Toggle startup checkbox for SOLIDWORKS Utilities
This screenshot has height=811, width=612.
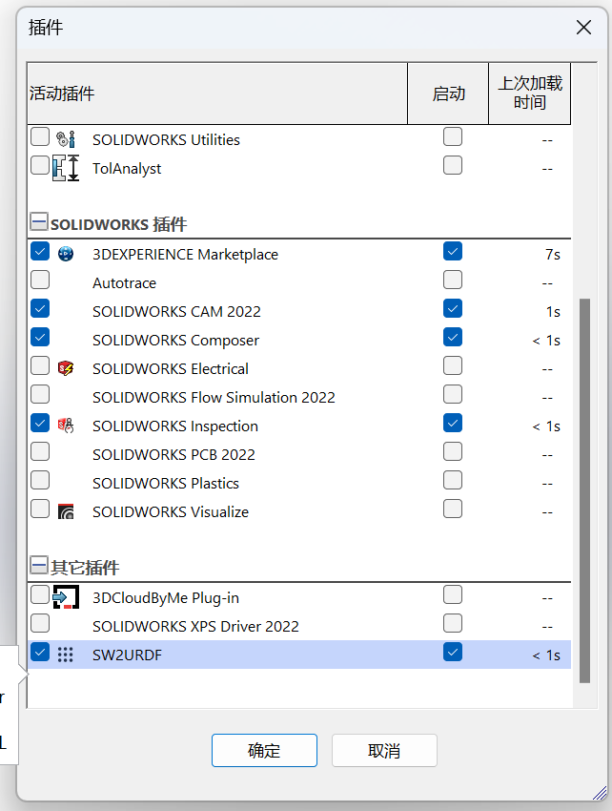click(453, 137)
